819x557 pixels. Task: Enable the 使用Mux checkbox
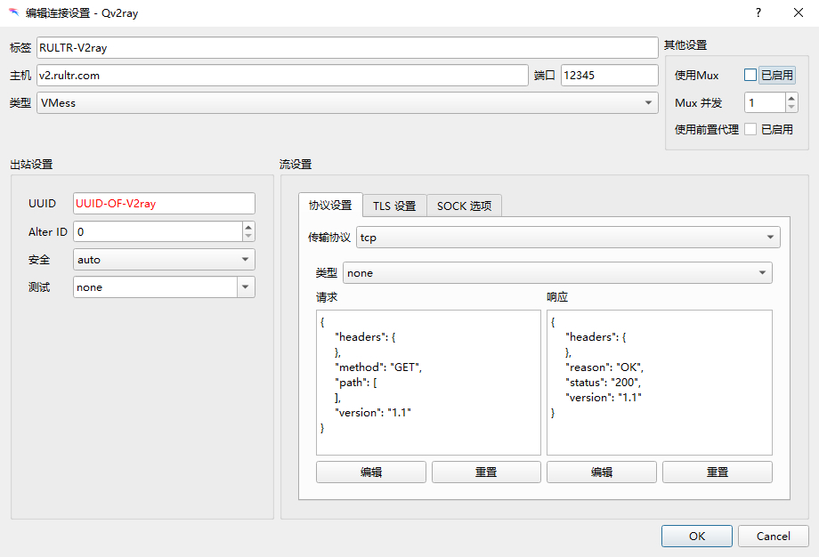tap(750, 76)
